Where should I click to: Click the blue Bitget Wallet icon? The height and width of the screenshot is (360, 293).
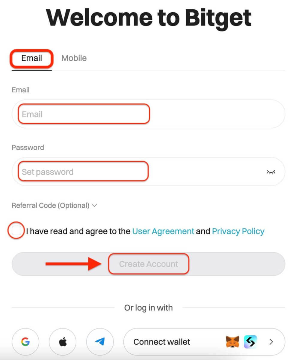(250, 342)
